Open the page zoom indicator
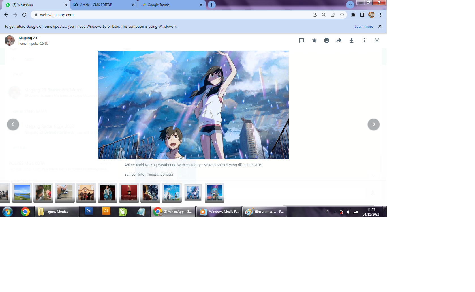The height and width of the screenshot is (292, 475). point(324,15)
